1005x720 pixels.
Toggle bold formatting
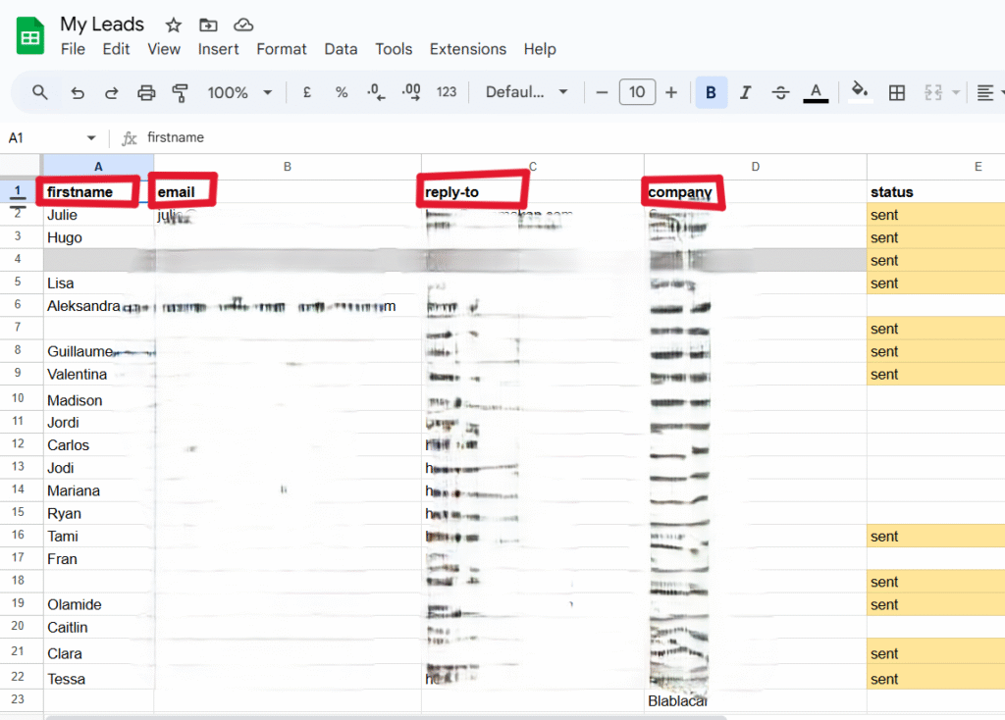(x=711, y=91)
